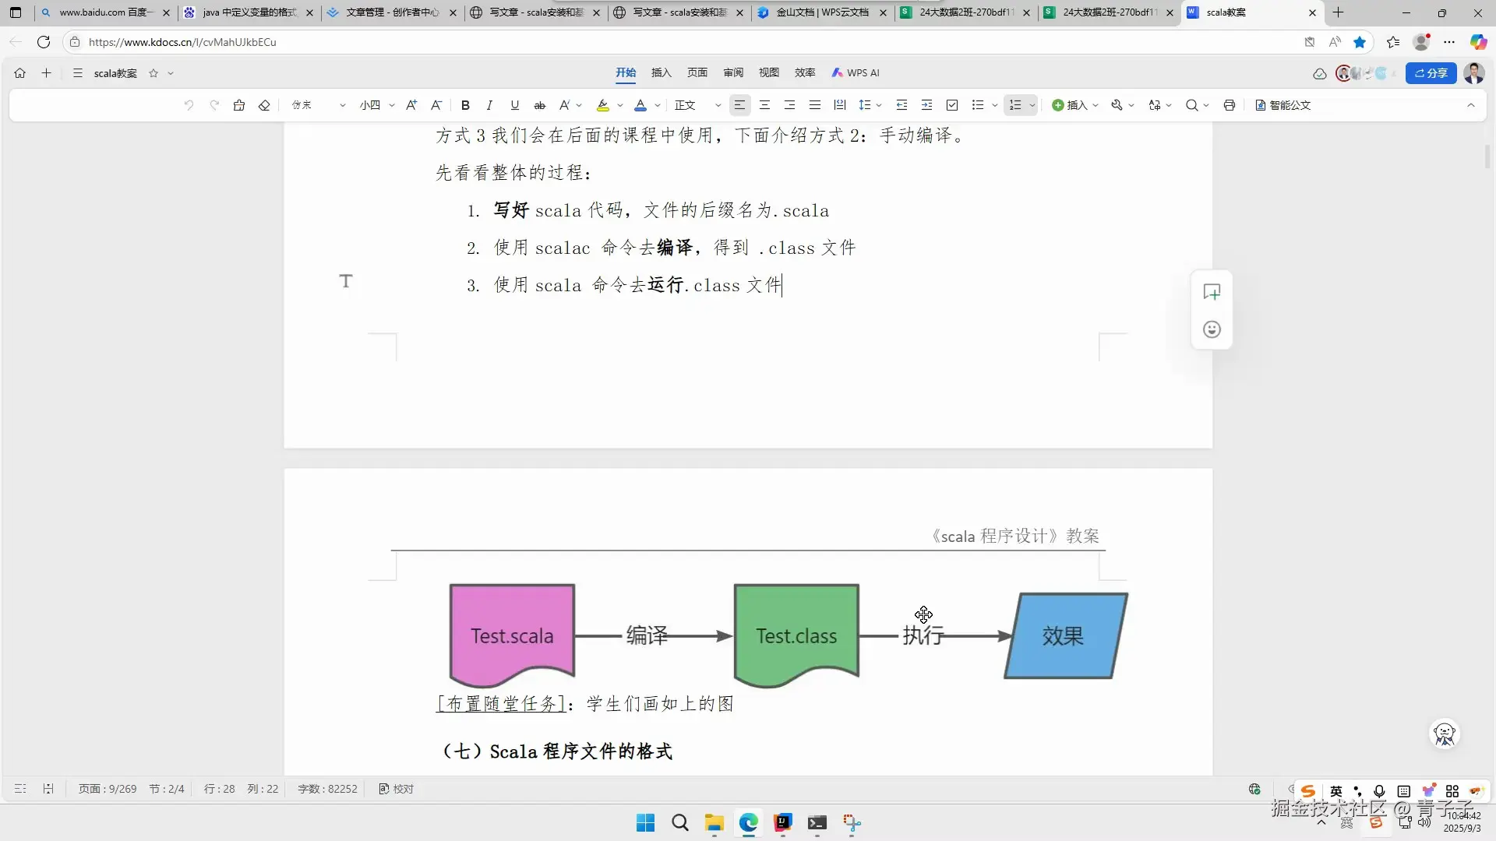Click the print icon in toolbar
This screenshot has width=1496, height=841.
click(1229, 105)
